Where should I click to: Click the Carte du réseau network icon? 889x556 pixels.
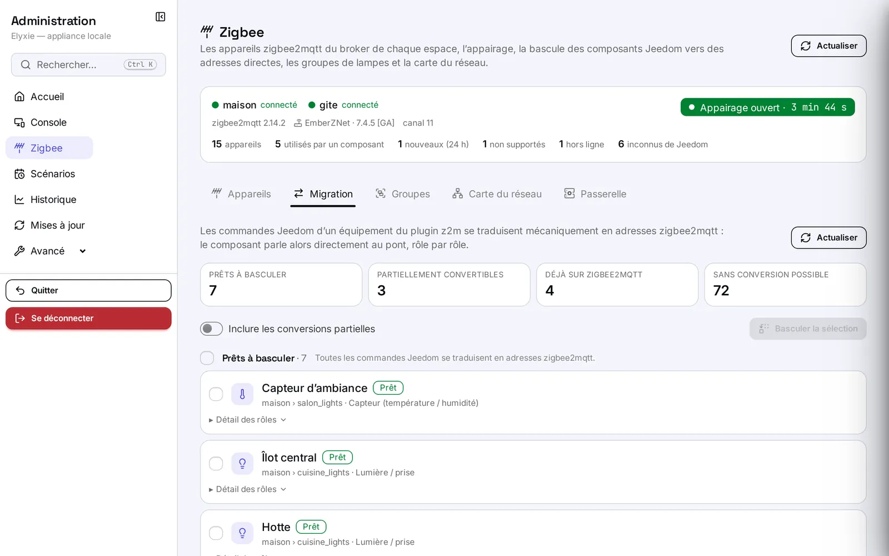point(457,193)
